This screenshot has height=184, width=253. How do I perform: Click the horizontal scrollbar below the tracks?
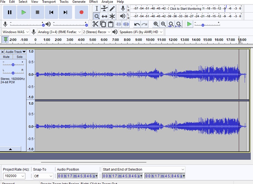tap(94, 162)
